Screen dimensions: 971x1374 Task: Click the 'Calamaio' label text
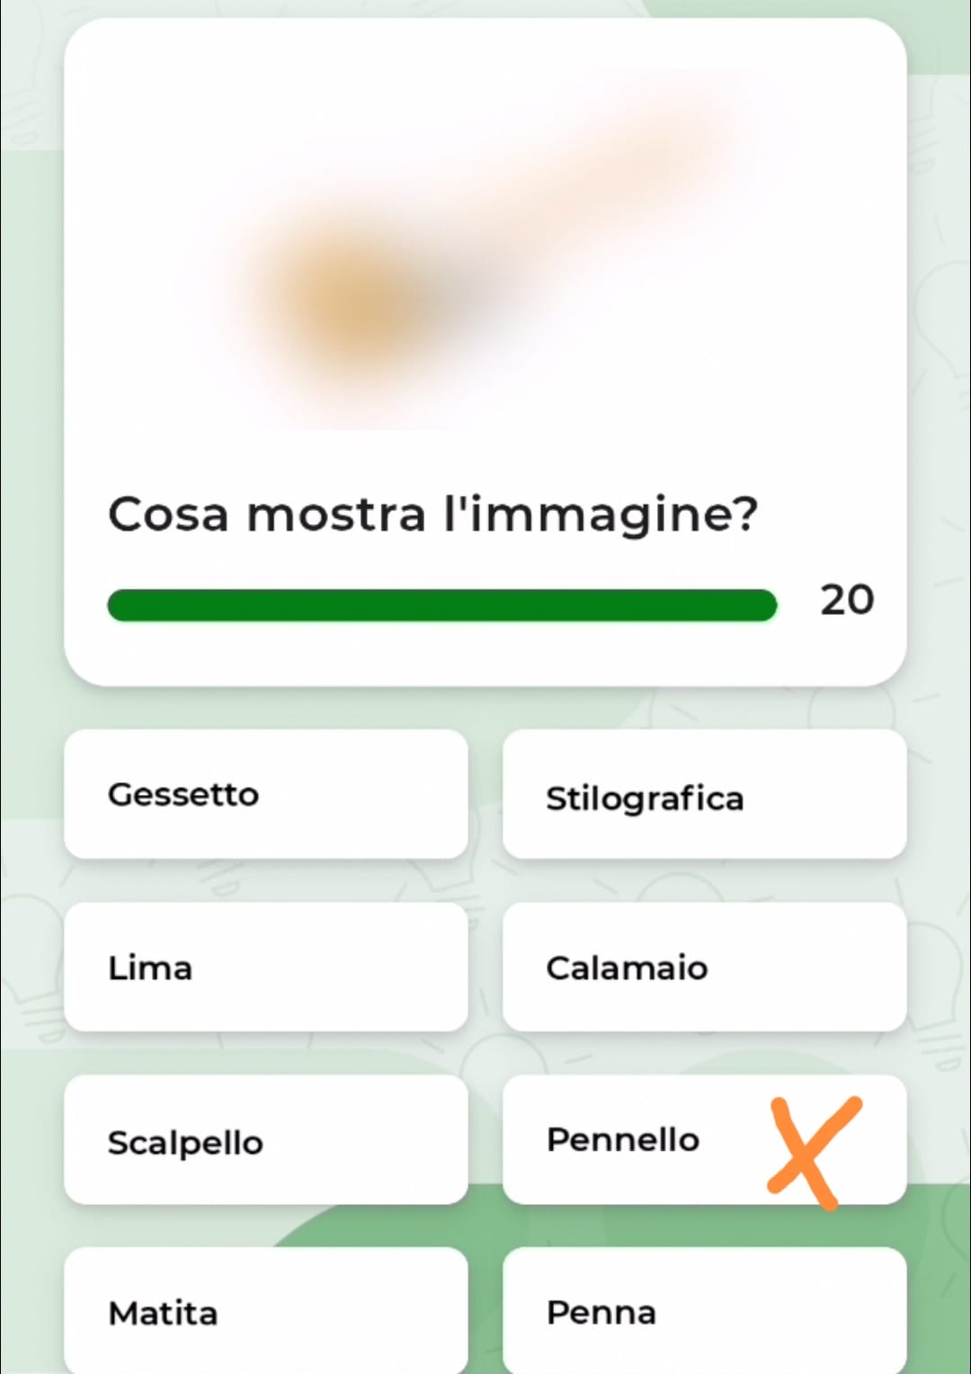[627, 968]
